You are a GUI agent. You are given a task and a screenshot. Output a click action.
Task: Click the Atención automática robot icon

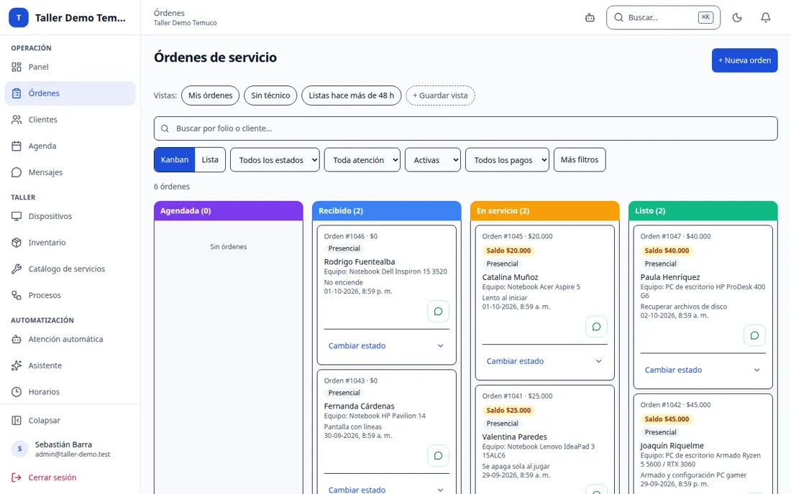pyautogui.click(x=17, y=339)
